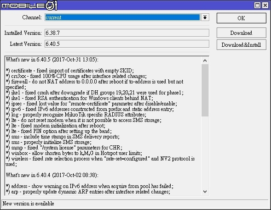
Task: Click the lte SMS storage reset line
Action: click(83, 120)
